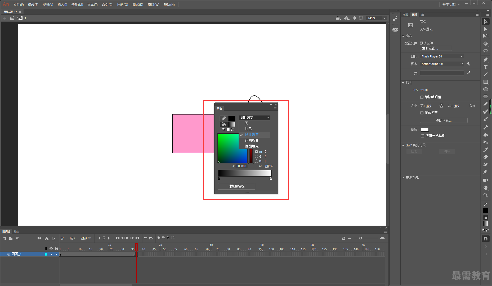Collapse the 发布 section

pos(403,36)
